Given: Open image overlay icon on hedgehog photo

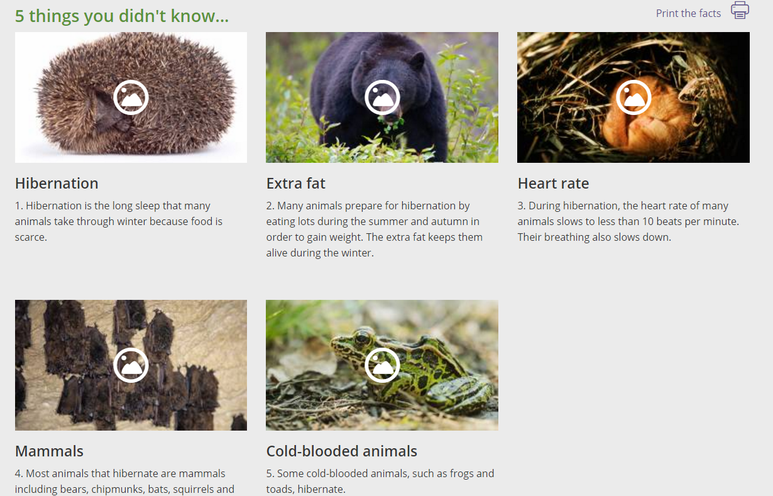Looking at the screenshot, I should 131,97.
